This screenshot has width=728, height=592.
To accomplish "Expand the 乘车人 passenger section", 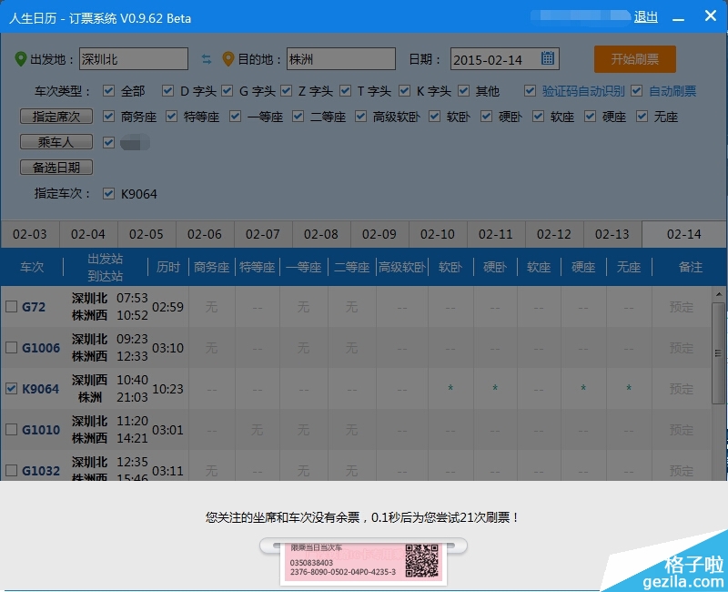I will [x=56, y=142].
